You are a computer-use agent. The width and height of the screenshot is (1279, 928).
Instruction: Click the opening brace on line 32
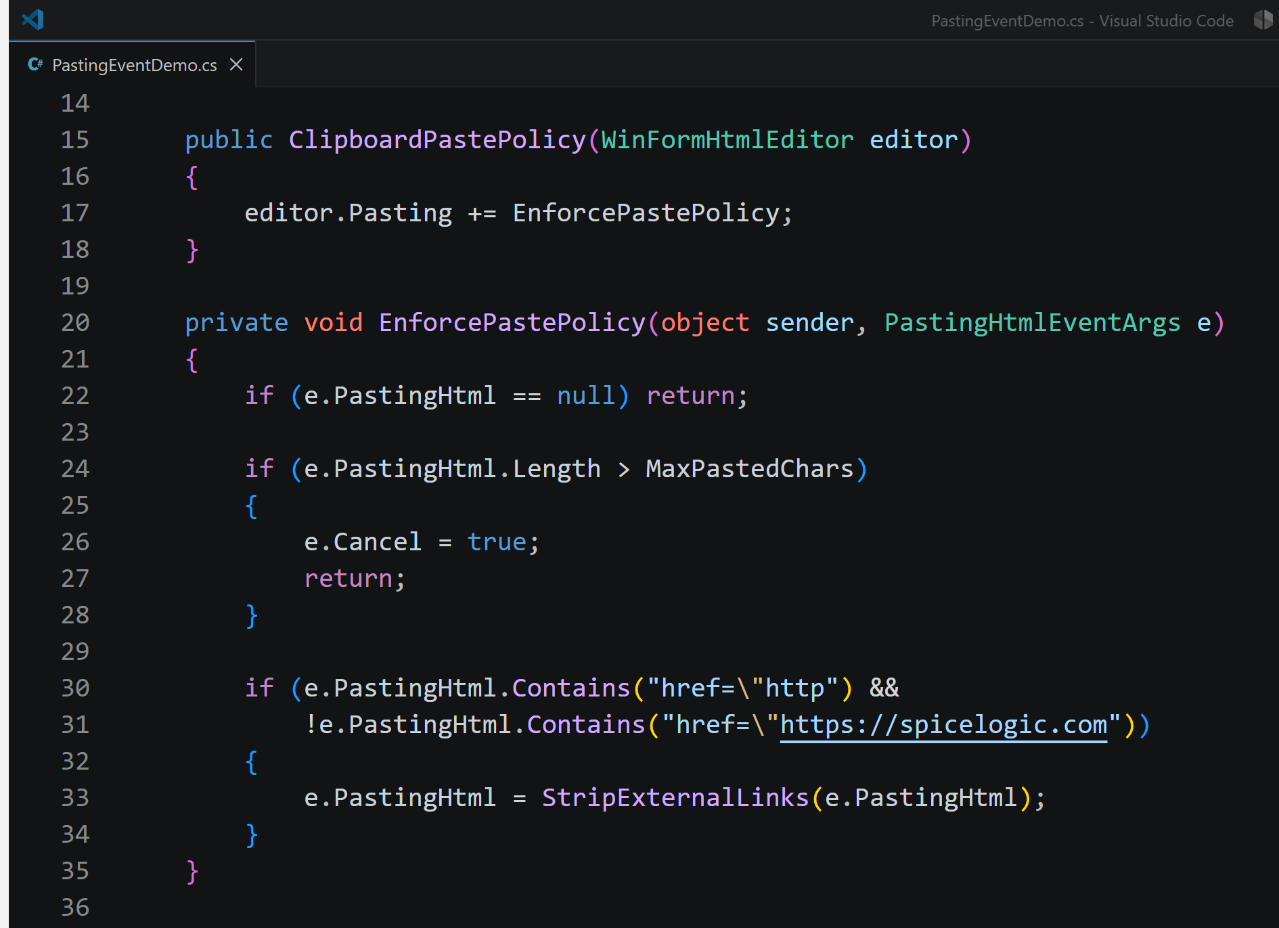click(251, 761)
